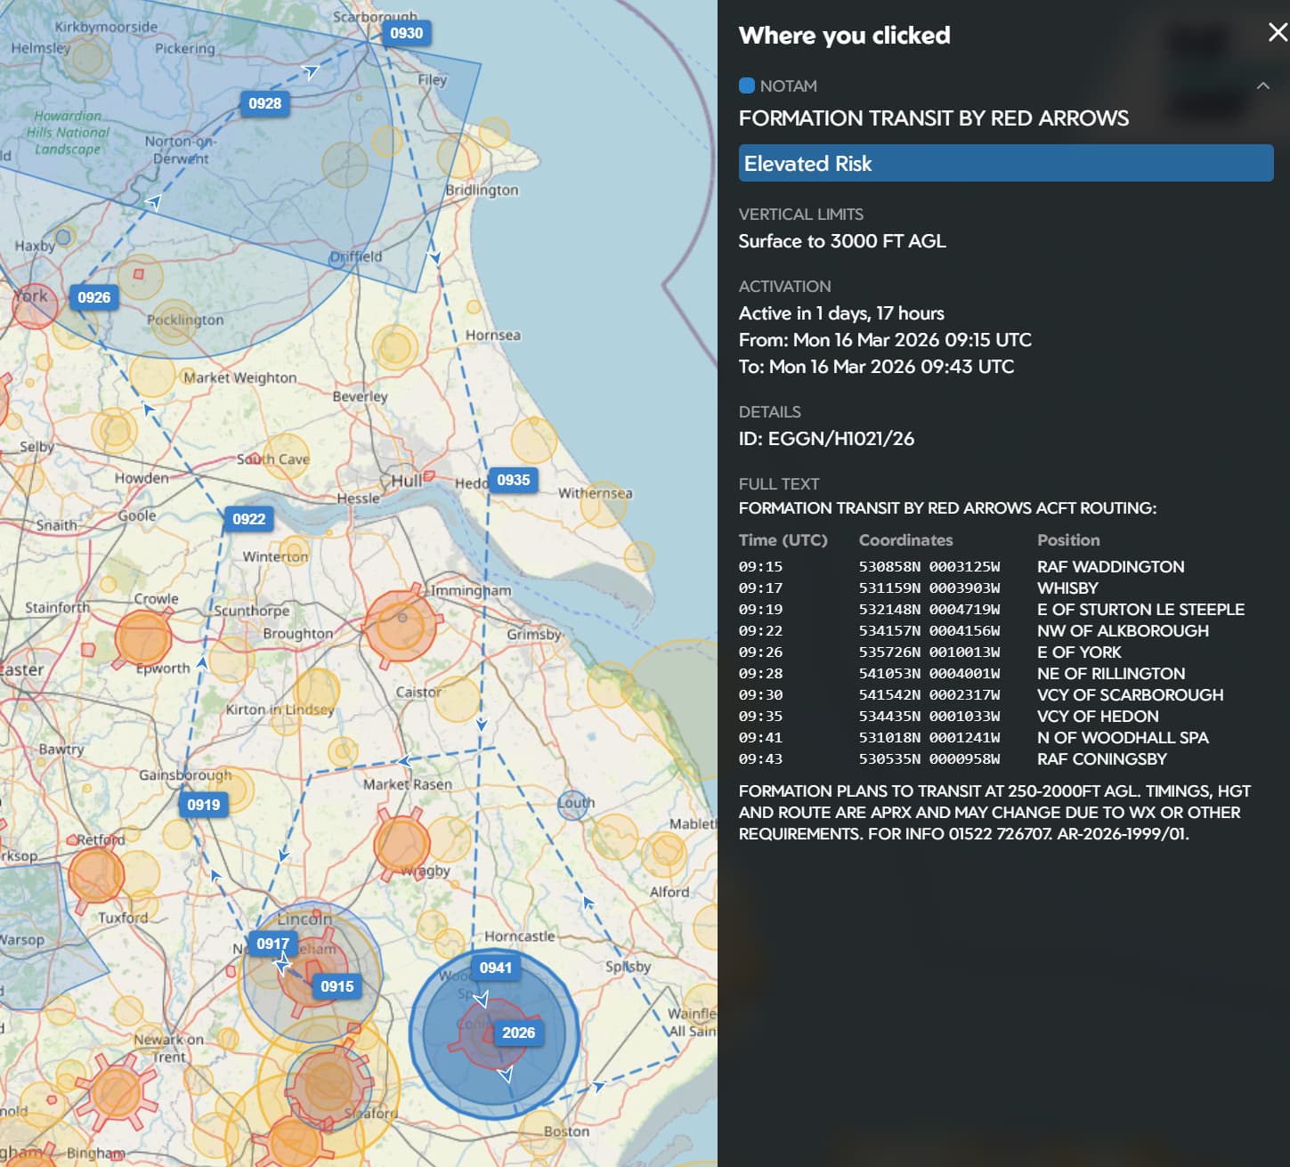Click the aircraft star icon at Lincoln
Viewport: 1290px width, 1167px height.
[282, 964]
